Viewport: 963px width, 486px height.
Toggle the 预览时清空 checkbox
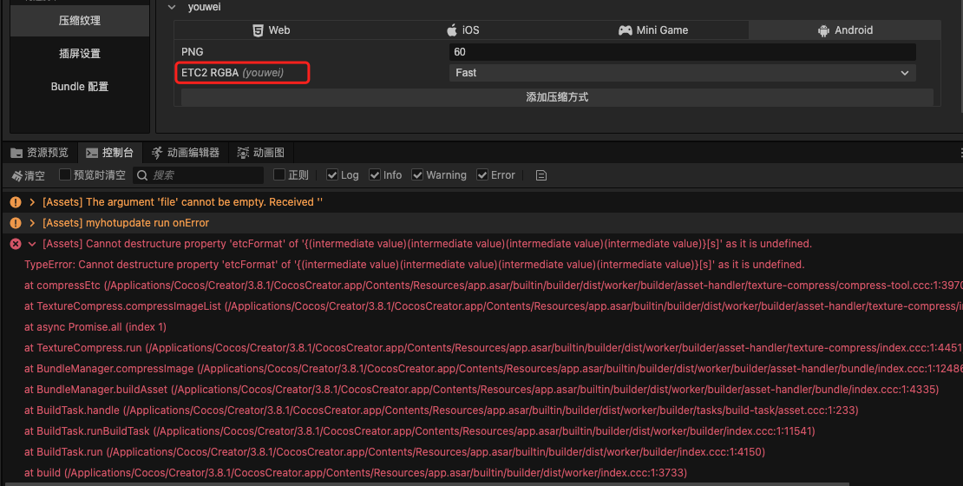64,175
